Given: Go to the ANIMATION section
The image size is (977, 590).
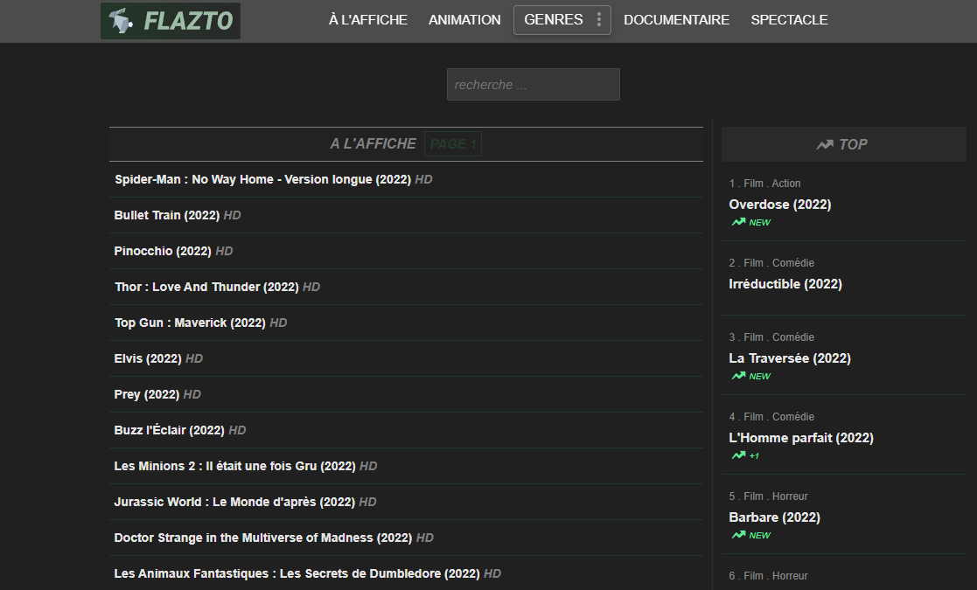Looking at the screenshot, I should coord(464,20).
